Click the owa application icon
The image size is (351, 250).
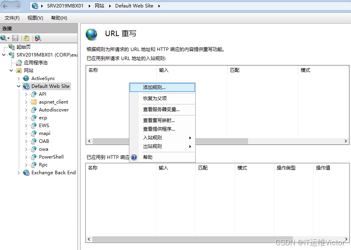pyautogui.click(x=33, y=149)
